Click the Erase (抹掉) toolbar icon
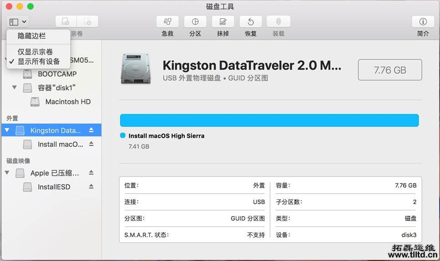Screen dimensions: 440x261 223,22
